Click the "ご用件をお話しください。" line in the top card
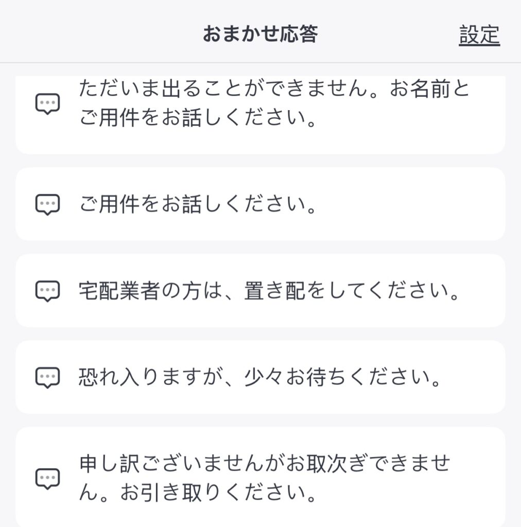This screenshot has width=521, height=527. pyautogui.click(x=198, y=119)
